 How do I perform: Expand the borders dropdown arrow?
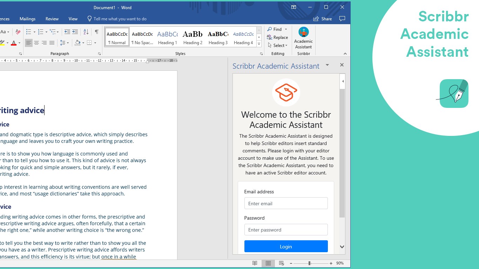click(95, 43)
